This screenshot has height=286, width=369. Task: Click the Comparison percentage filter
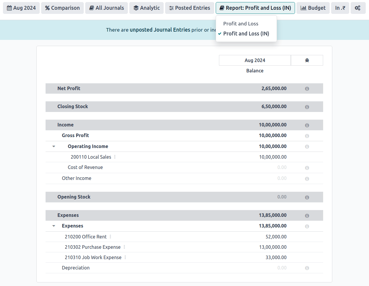click(x=62, y=8)
